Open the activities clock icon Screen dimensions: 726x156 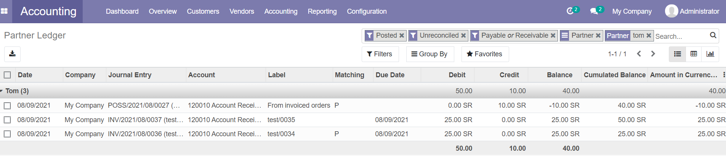point(570,11)
